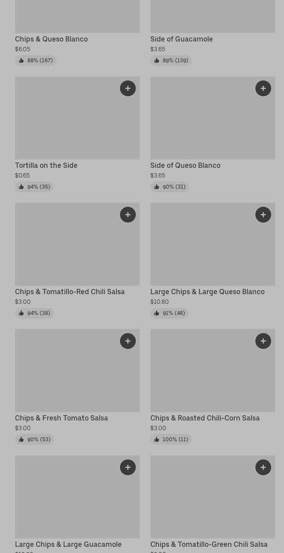Image resolution: width=284 pixels, height=553 pixels.
Task: Click the 89% (139) rating badge
Action: point(171,61)
